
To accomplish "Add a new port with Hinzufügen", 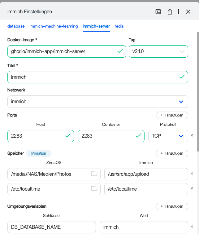I will click(172, 115).
